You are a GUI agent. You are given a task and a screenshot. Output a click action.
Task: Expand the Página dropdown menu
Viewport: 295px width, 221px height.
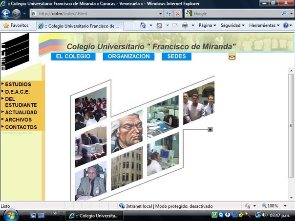click(208, 25)
